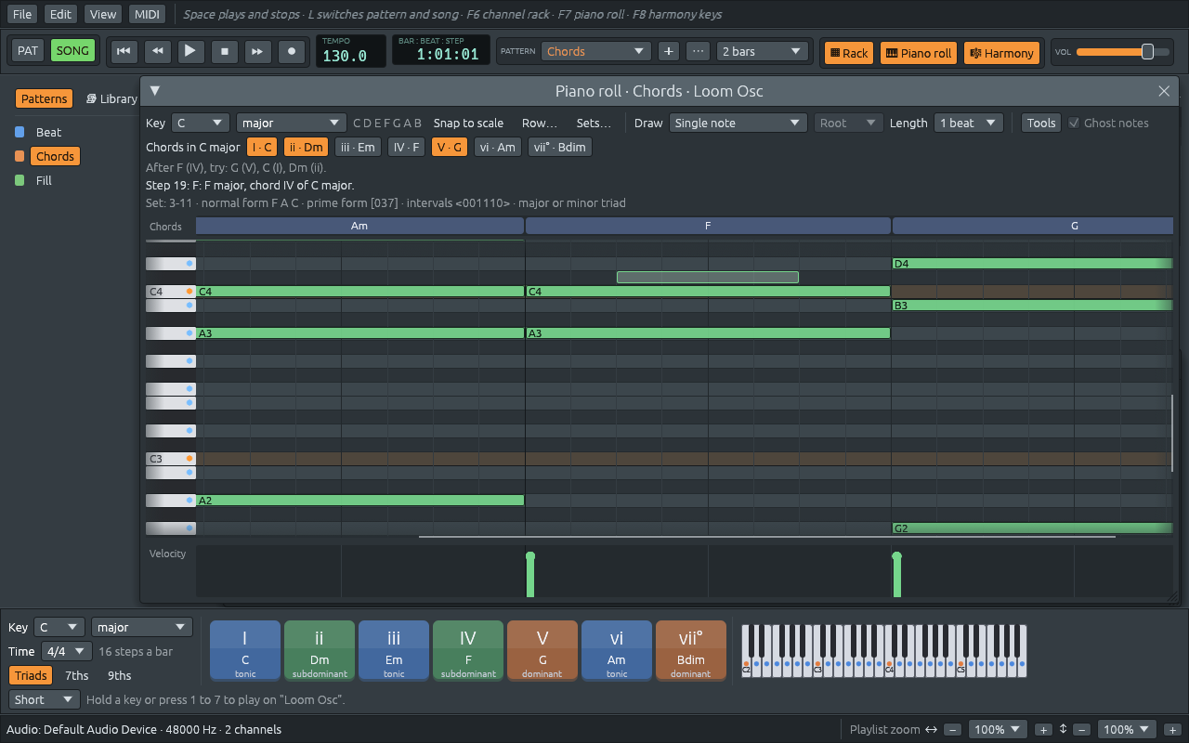Open the Length dropdown showing 1 beat

pyautogui.click(x=969, y=123)
